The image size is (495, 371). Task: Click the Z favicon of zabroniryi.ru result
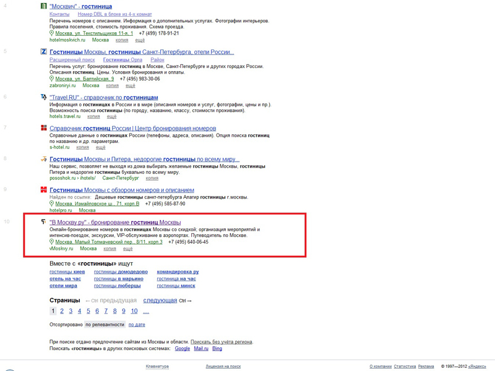(44, 51)
